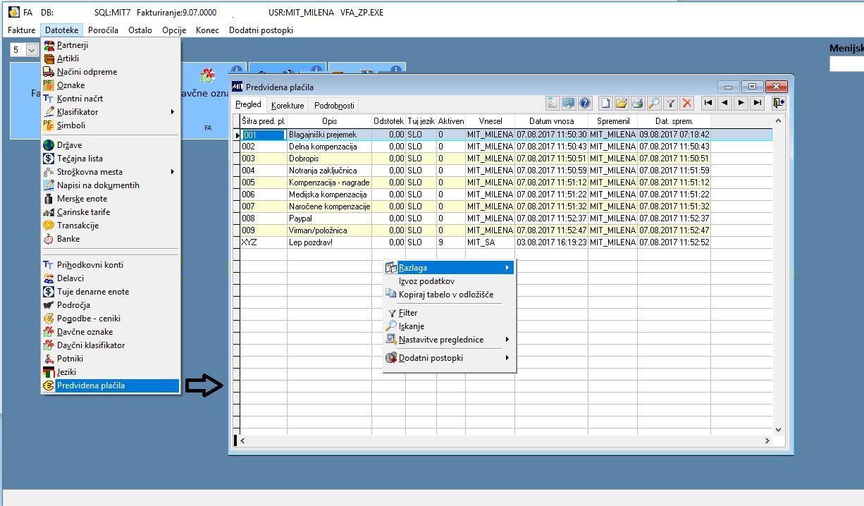
Task: Click the exit door icon
Action: tap(778, 104)
